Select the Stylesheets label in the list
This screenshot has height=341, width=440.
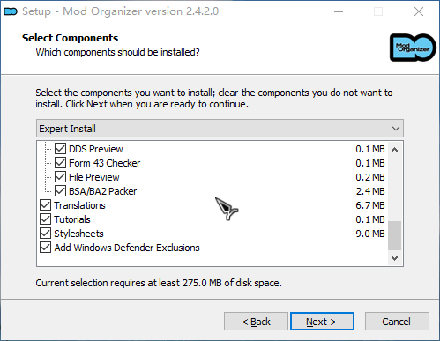pos(78,234)
